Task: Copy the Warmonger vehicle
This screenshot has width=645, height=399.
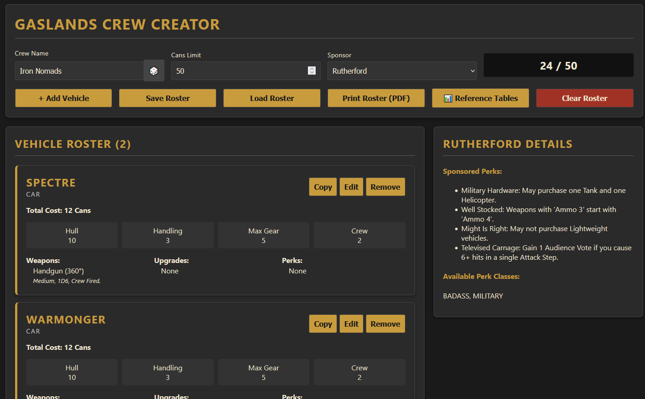Action: point(322,324)
